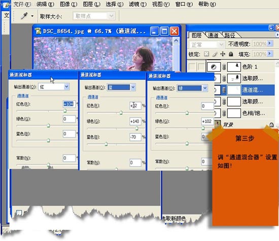Open the 窗口 (Window) menu
Screen dimensions: 279x241
click(x=184, y=4)
